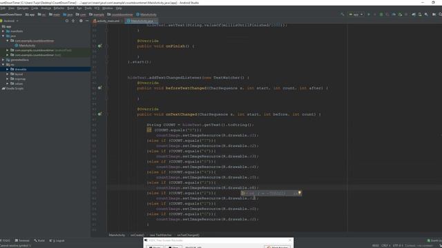The width and height of the screenshot is (442, 248).
Task: Expand the layout folder arrow
Action: tap(8, 74)
